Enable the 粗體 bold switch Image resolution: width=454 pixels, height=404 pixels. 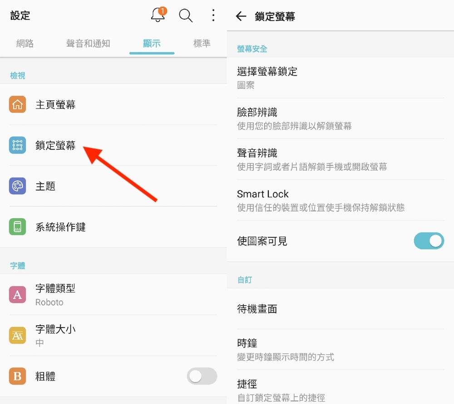(x=202, y=376)
